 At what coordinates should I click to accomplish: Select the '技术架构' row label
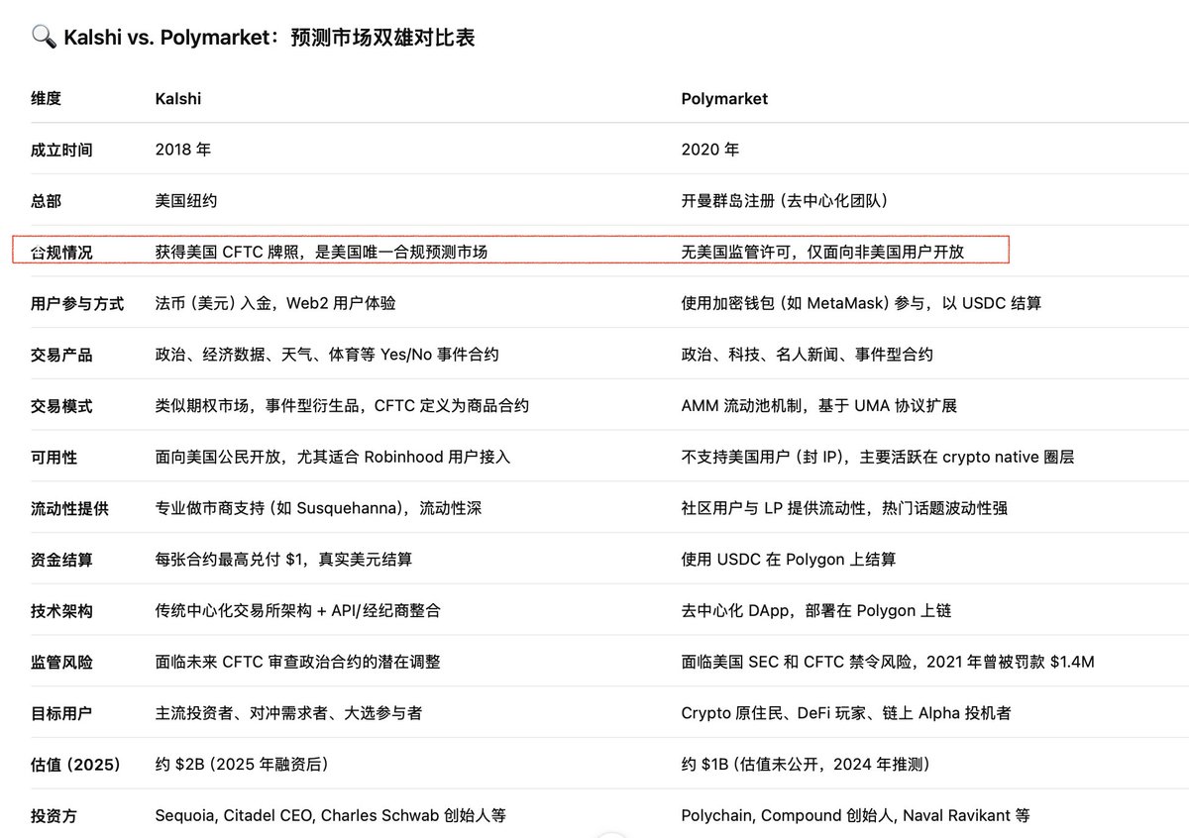pyautogui.click(x=61, y=611)
